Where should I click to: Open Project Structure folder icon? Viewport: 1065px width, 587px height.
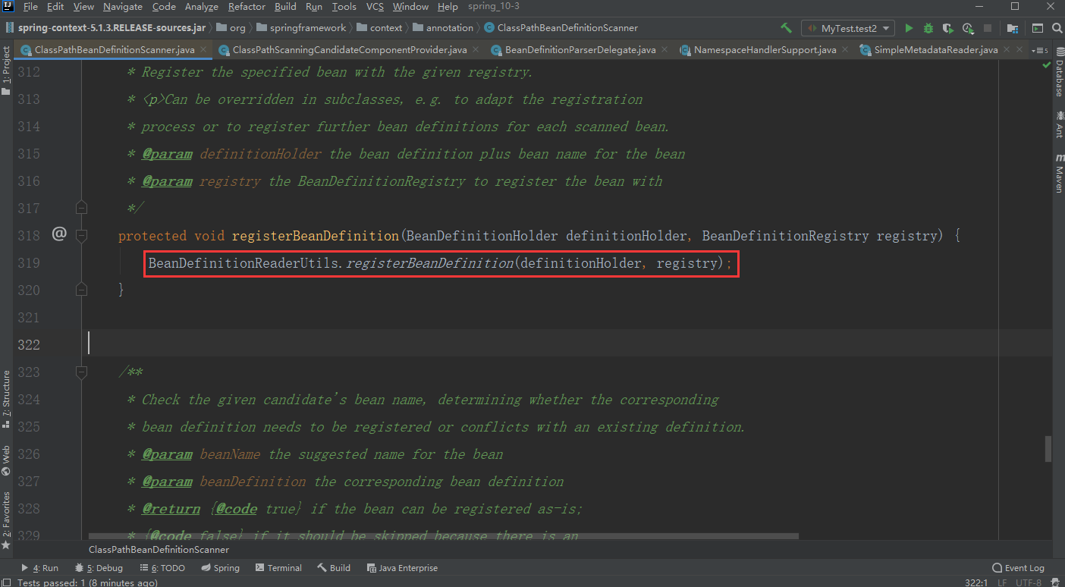pyautogui.click(x=1012, y=28)
